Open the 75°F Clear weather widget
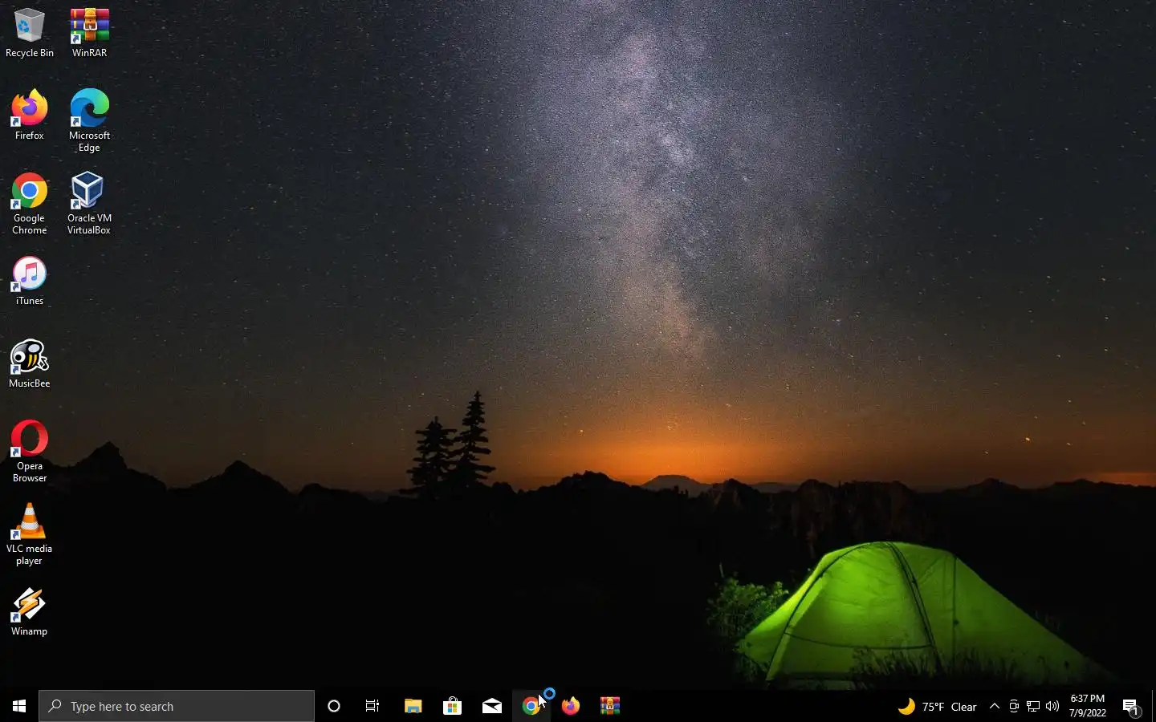 (x=937, y=706)
